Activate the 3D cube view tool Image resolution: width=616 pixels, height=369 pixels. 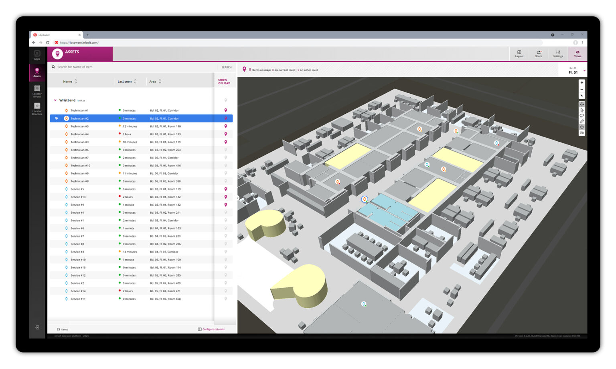click(582, 127)
